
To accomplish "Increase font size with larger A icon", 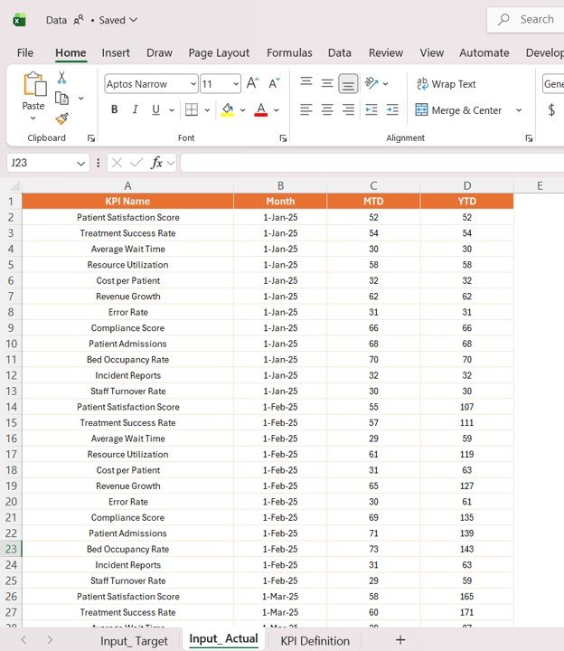I will coord(253,84).
